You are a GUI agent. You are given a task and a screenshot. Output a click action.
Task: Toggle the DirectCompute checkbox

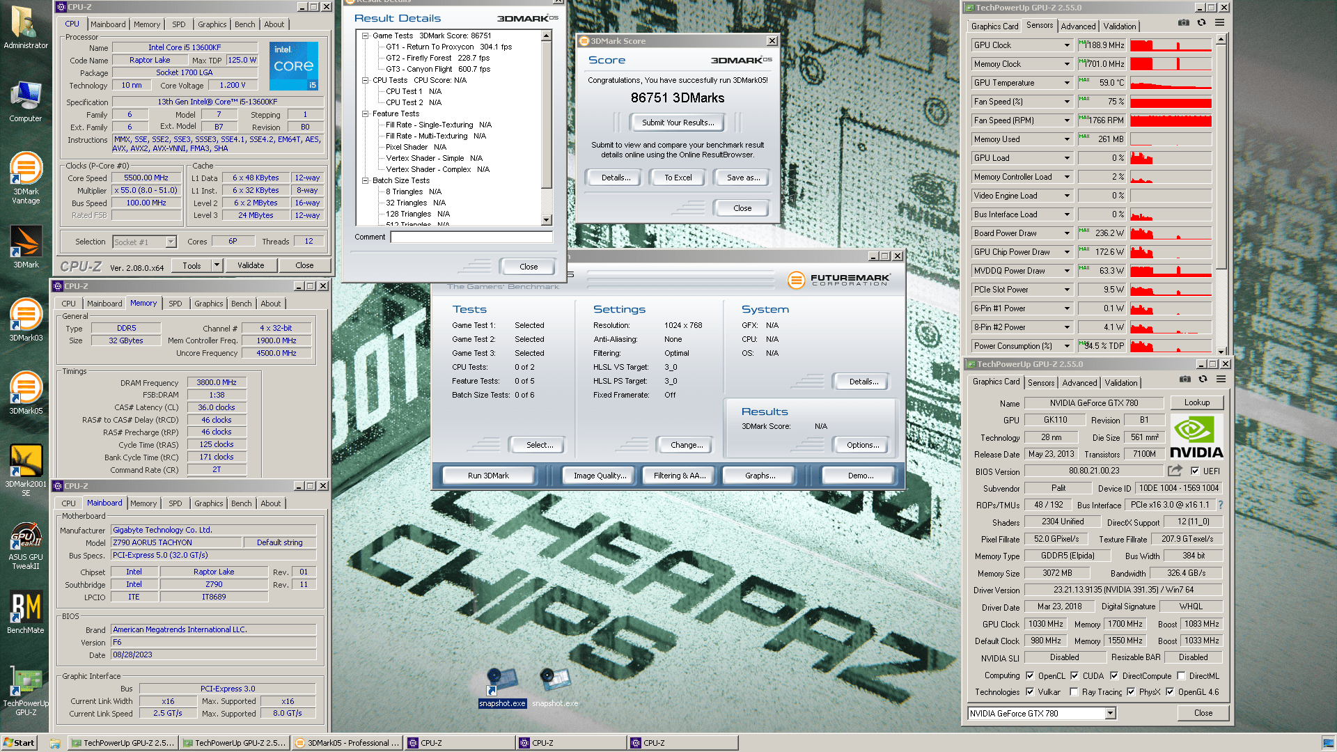tap(1114, 676)
